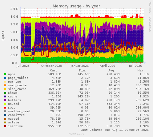This screenshot has height=137, width=153.
Task: Click the swap max value 566.00M
Action: [x=142, y=108]
